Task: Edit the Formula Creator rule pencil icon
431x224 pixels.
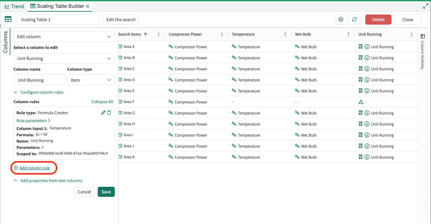Action: pos(103,113)
